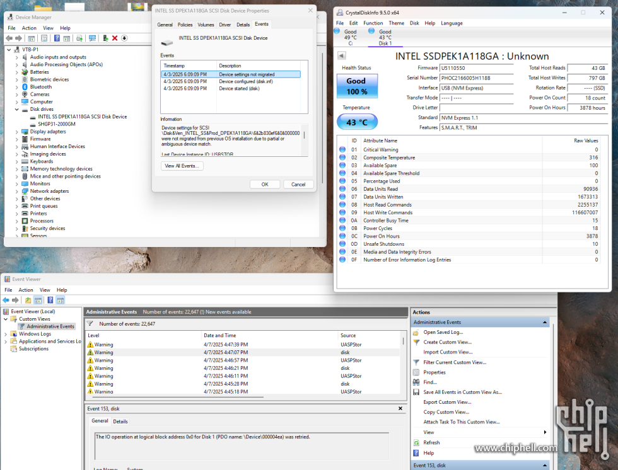Click the update driver icon with green arrow
This screenshot has height=470, width=618.
tap(105, 38)
